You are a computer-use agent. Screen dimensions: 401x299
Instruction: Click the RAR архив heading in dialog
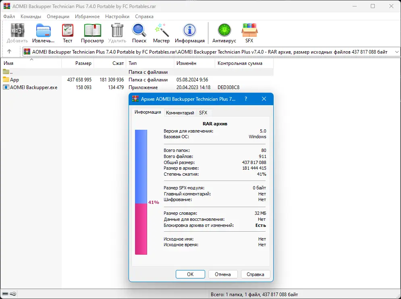pyautogui.click(x=215, y=124)
